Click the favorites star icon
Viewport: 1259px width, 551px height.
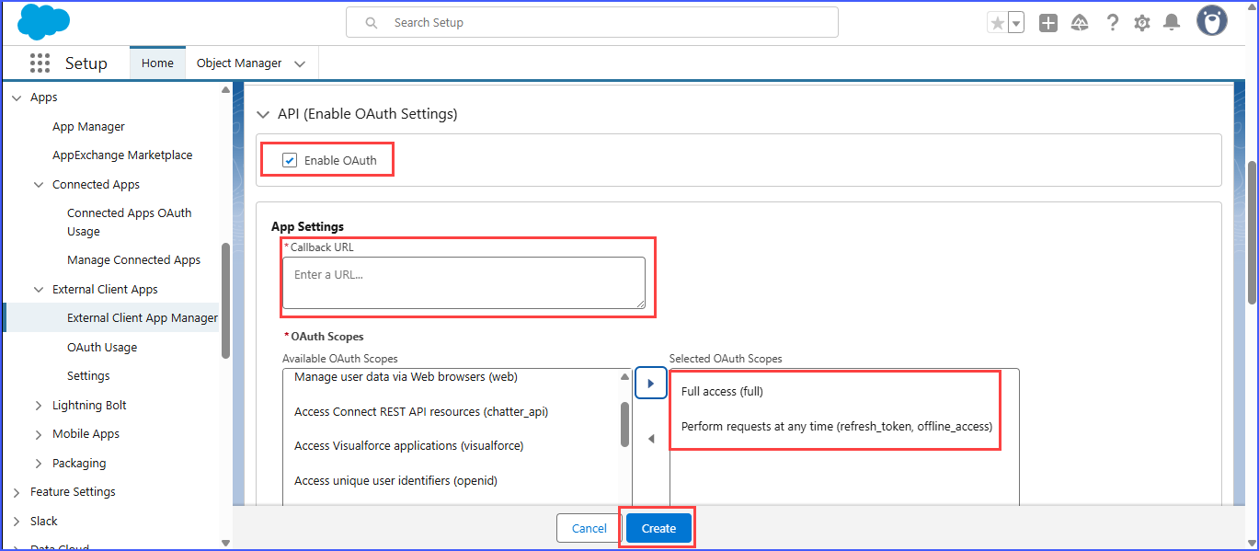coord(997,23)
